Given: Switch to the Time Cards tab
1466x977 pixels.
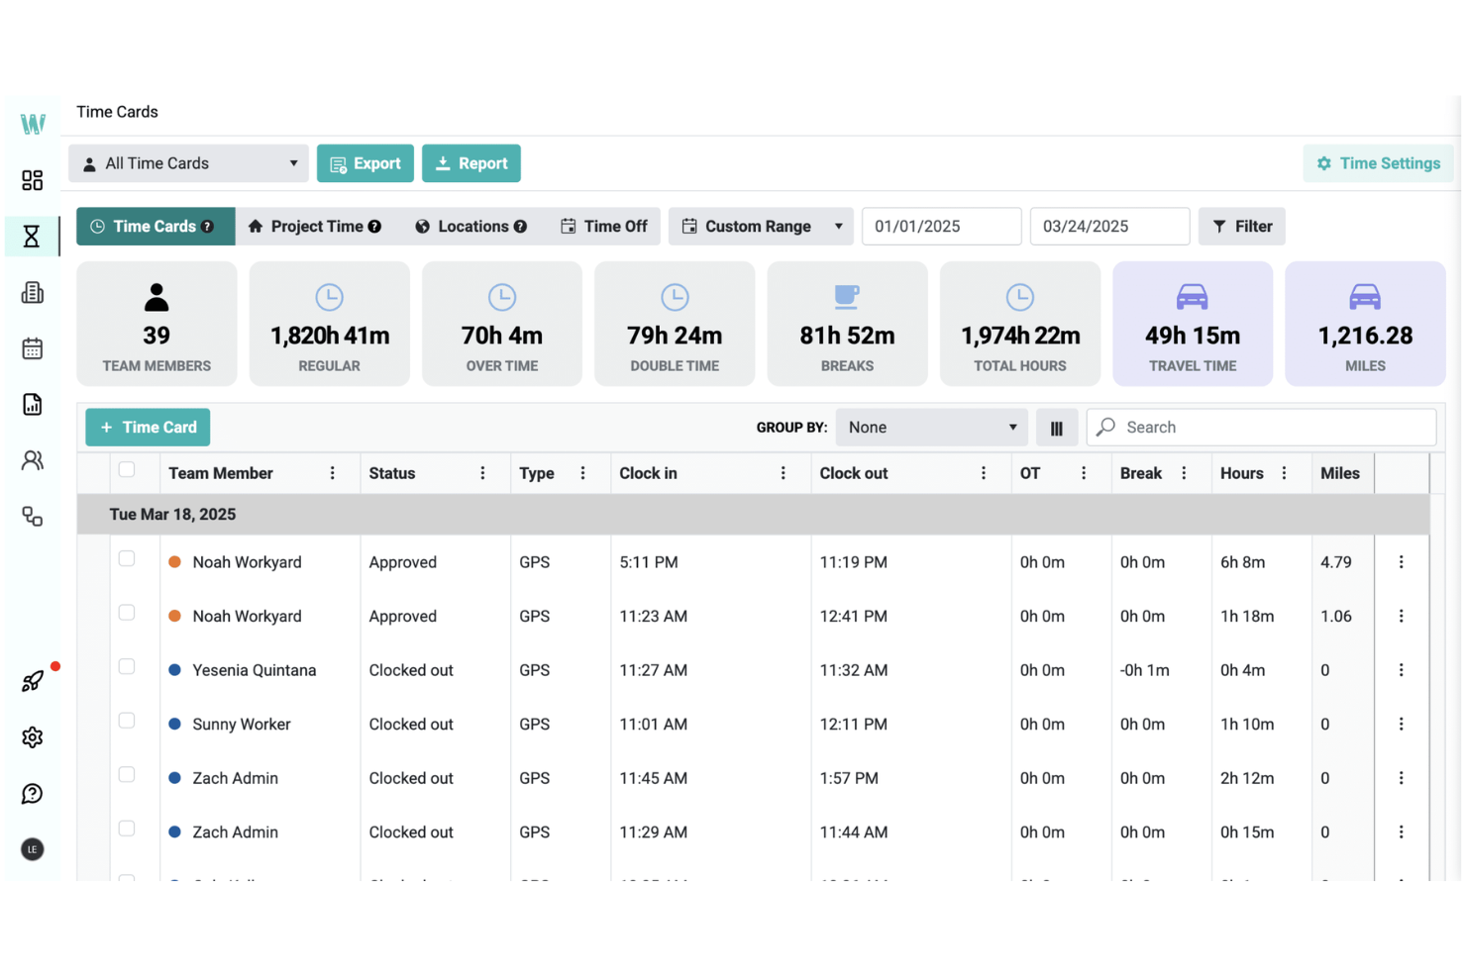Looking at the screenshot, I should coord(156,227).
